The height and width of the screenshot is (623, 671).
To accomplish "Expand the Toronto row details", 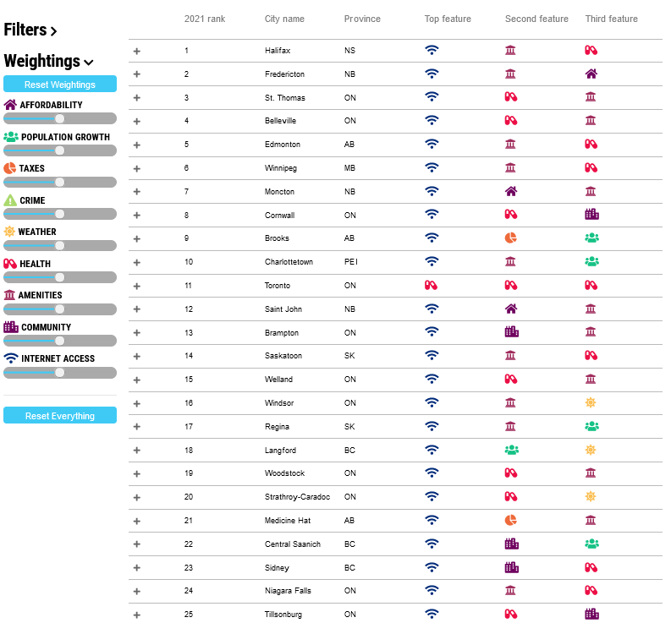I will point(136,286).
